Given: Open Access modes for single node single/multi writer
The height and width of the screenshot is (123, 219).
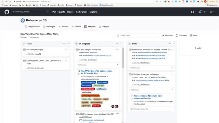Looking at the screenshot, I should pyautogui.click(x=148, y=97).
